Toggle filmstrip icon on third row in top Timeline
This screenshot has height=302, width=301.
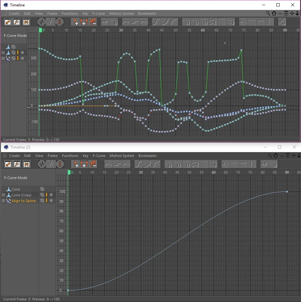coord(18,58)
